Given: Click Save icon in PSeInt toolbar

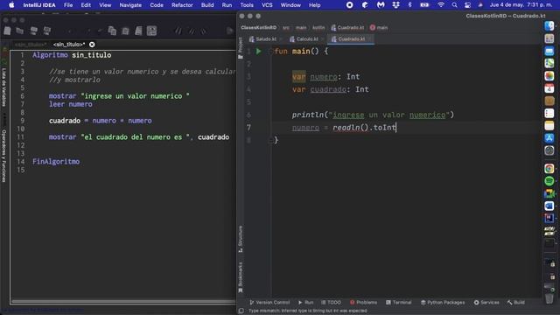Looking at the screenshot, I should point(33,31).
